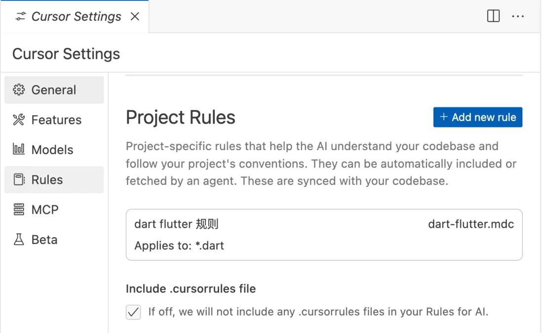542x333 pixels.
Task: Click the dart-flutter.mdc file name
Action: pos(471,224)
